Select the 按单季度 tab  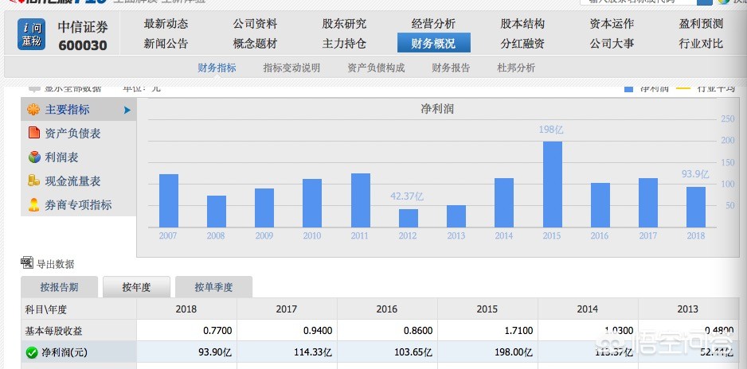coord(213,287)
